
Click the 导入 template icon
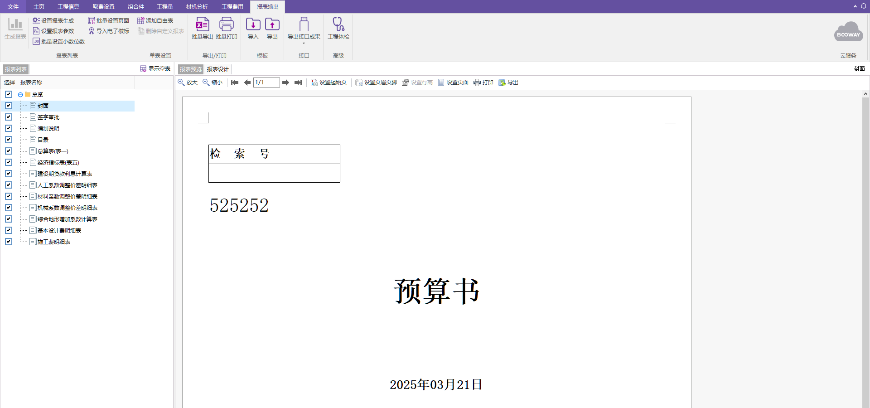coord(253,24)
